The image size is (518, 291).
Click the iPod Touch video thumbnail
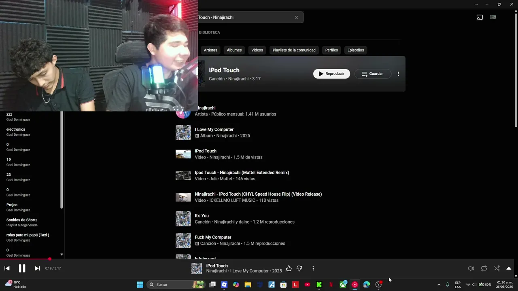click(x=183, y=154)
